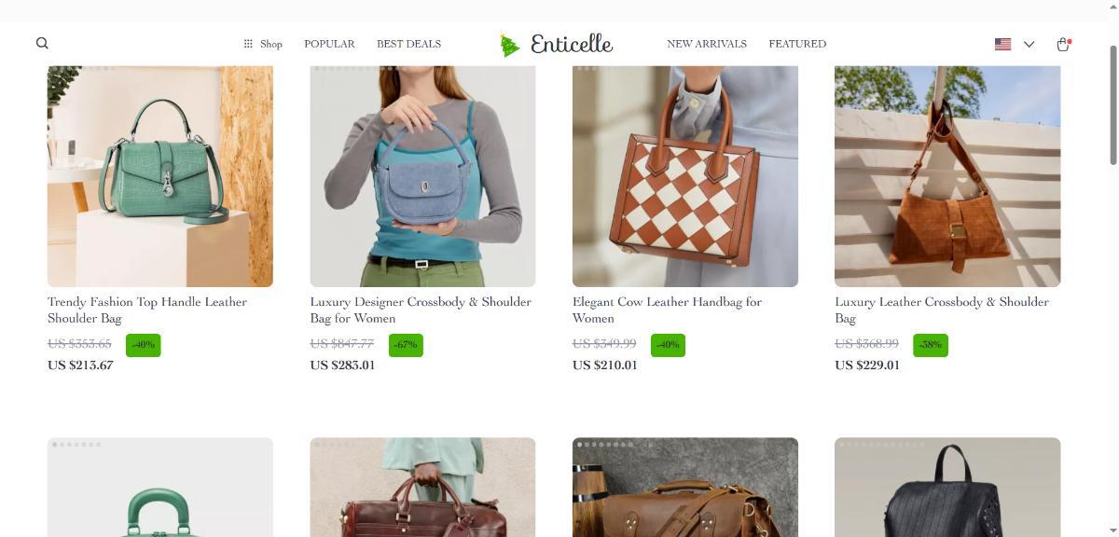
Task: Open Trendy Fashion Top Handle Leather Shoulder Bag
Action: pyautogui.click(x=147, y=310)
